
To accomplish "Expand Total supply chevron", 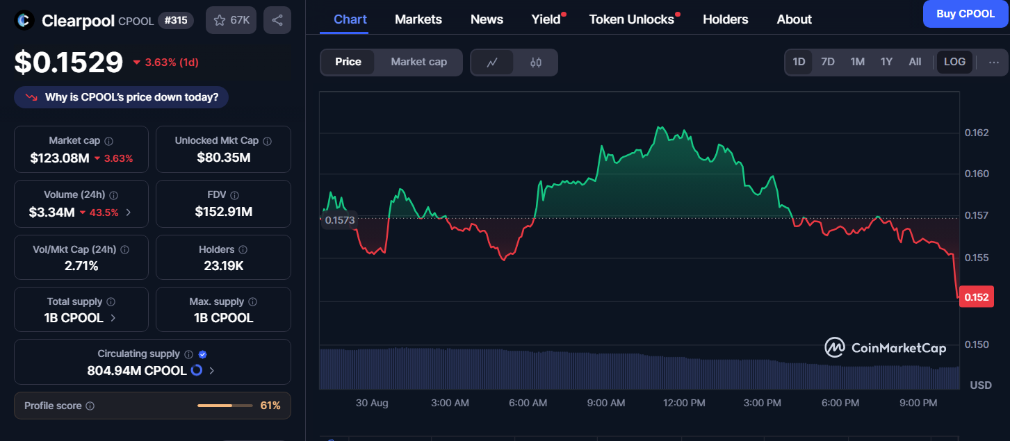I will [113, 318].
